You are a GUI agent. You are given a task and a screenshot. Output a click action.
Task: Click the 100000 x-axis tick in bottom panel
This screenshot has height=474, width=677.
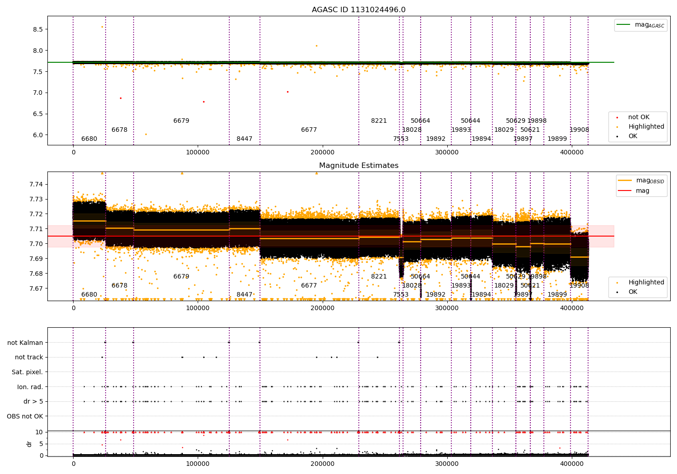pos(198,464)
